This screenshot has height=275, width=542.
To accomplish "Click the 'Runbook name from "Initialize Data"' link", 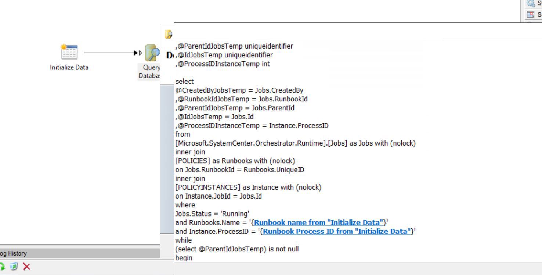I will (x=319, y=222).
